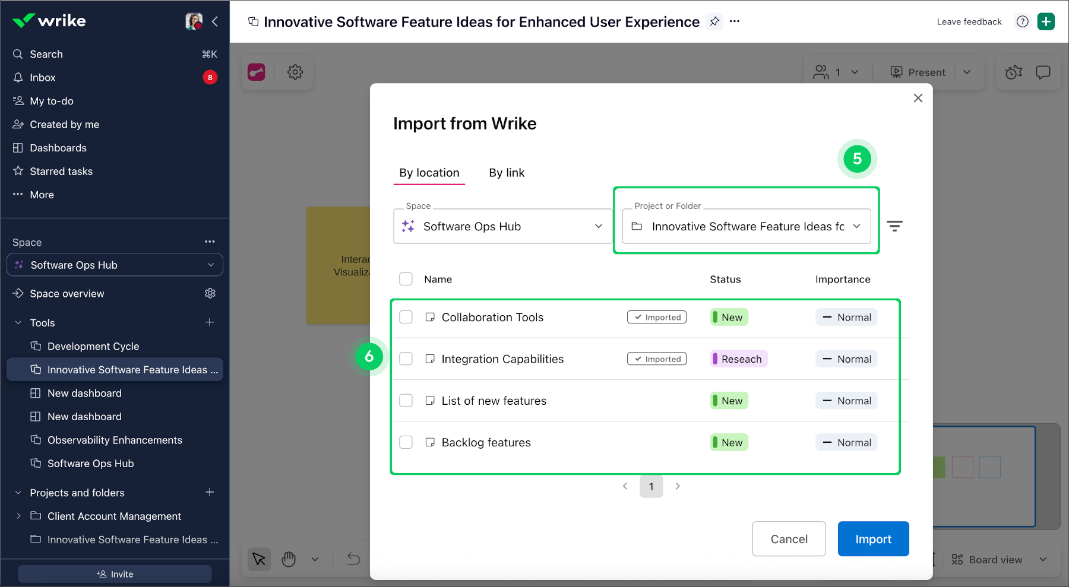Open Observability Enhancements item
Viewport: 1069px width, 587px height.
tap(115, 440)
